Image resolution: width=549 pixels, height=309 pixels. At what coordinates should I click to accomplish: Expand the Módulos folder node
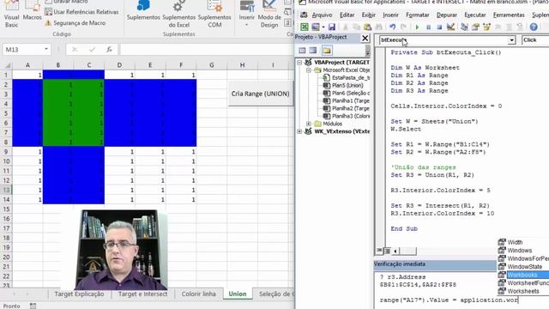(309, 124)
